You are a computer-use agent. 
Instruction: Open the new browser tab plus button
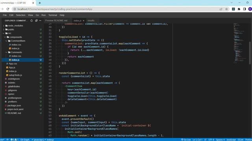[40, 3]
